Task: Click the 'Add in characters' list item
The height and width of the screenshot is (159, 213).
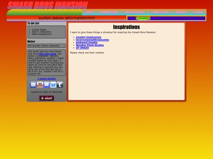Action: click(41, 32)
